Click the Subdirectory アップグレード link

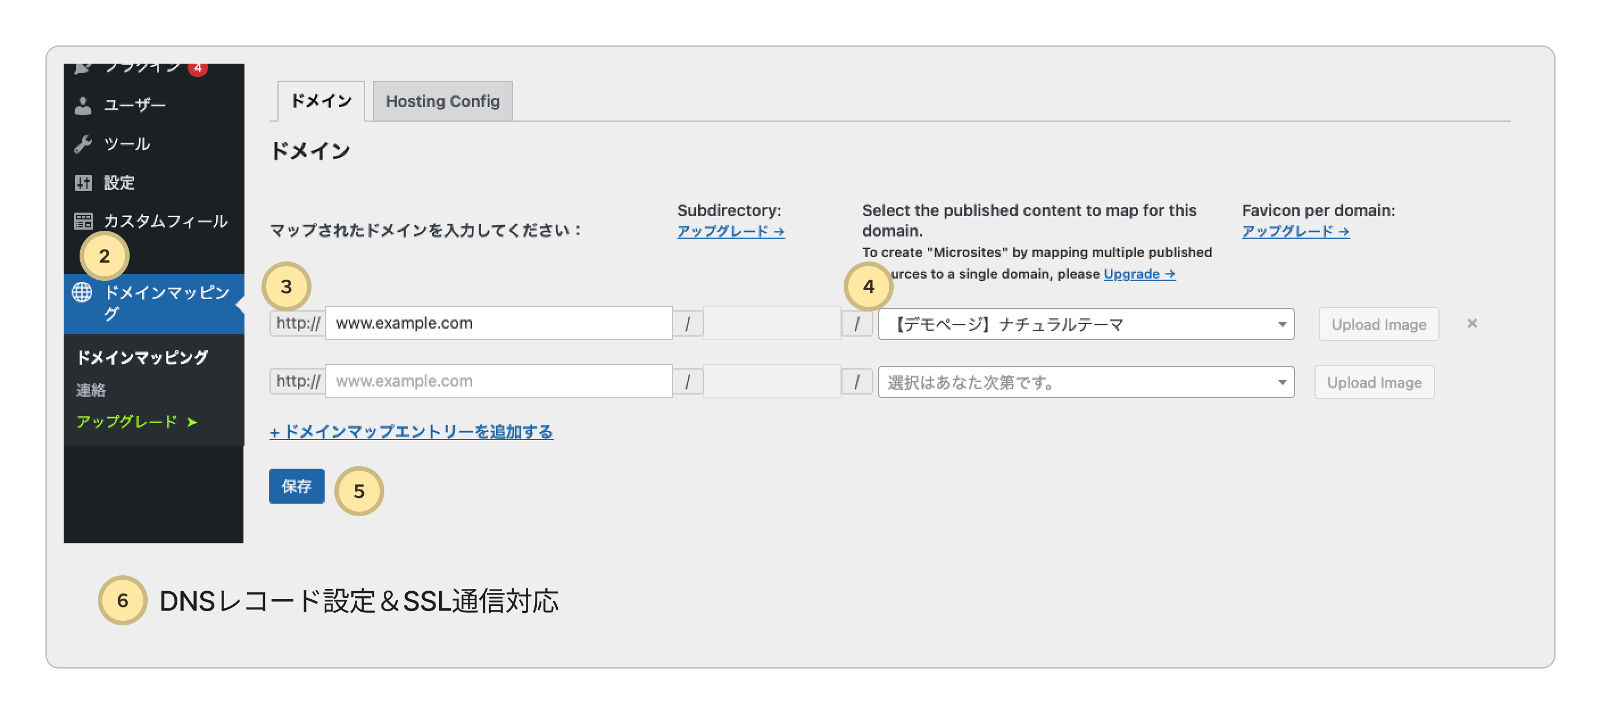pos(730,231)
